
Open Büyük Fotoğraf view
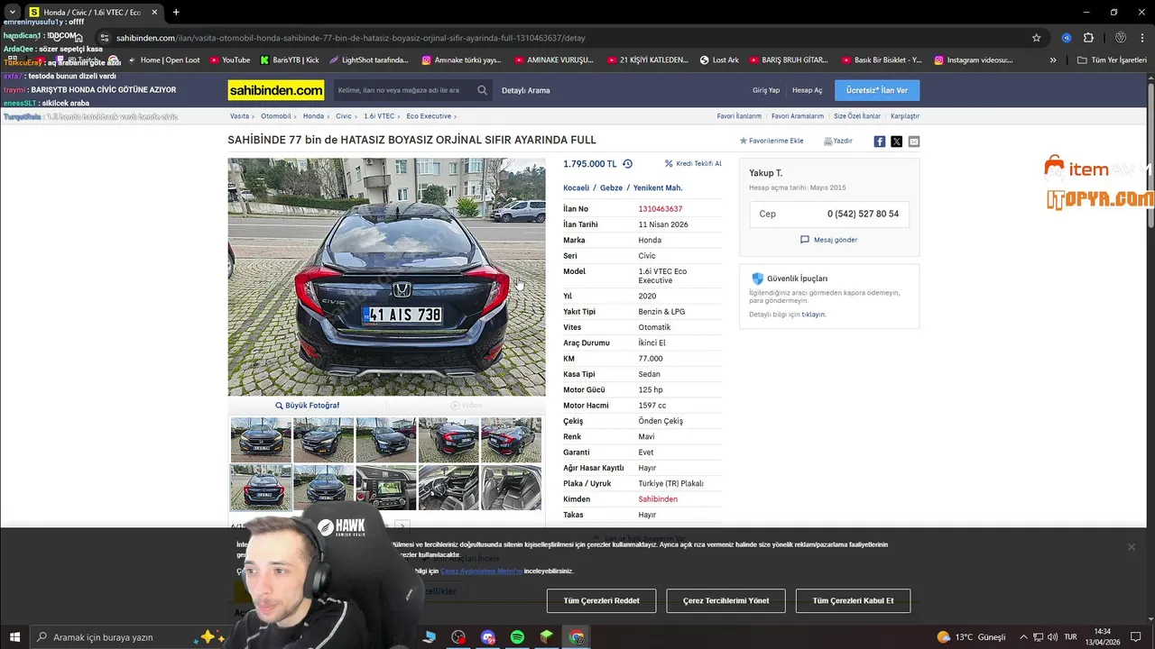(x=308, y=406)
